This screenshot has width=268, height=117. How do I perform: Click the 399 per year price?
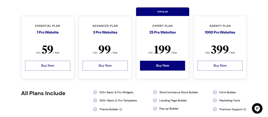point(220,50)
